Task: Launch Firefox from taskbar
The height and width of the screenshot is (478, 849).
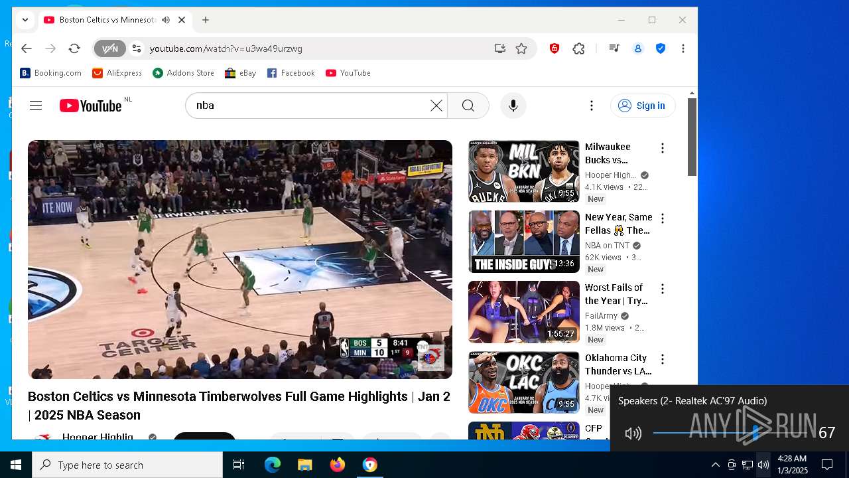Action: [x=338, y=465]
